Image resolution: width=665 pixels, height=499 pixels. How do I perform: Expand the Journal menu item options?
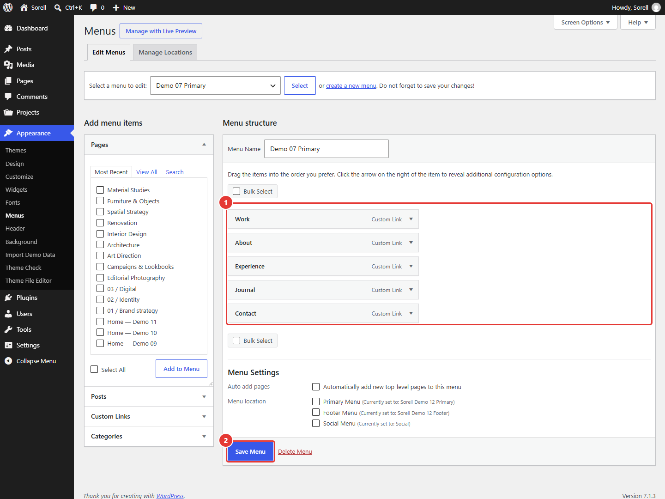point(411,290)
